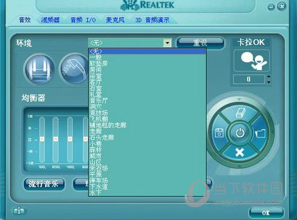Choose 房间 in environment list
This screenshot has width=297, height=220.
pos(147,69)
